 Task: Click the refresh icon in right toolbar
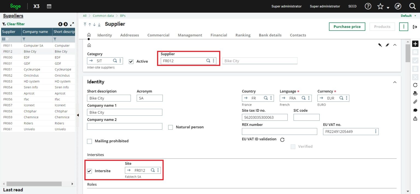pyautogui.click(x=415, y=85)
